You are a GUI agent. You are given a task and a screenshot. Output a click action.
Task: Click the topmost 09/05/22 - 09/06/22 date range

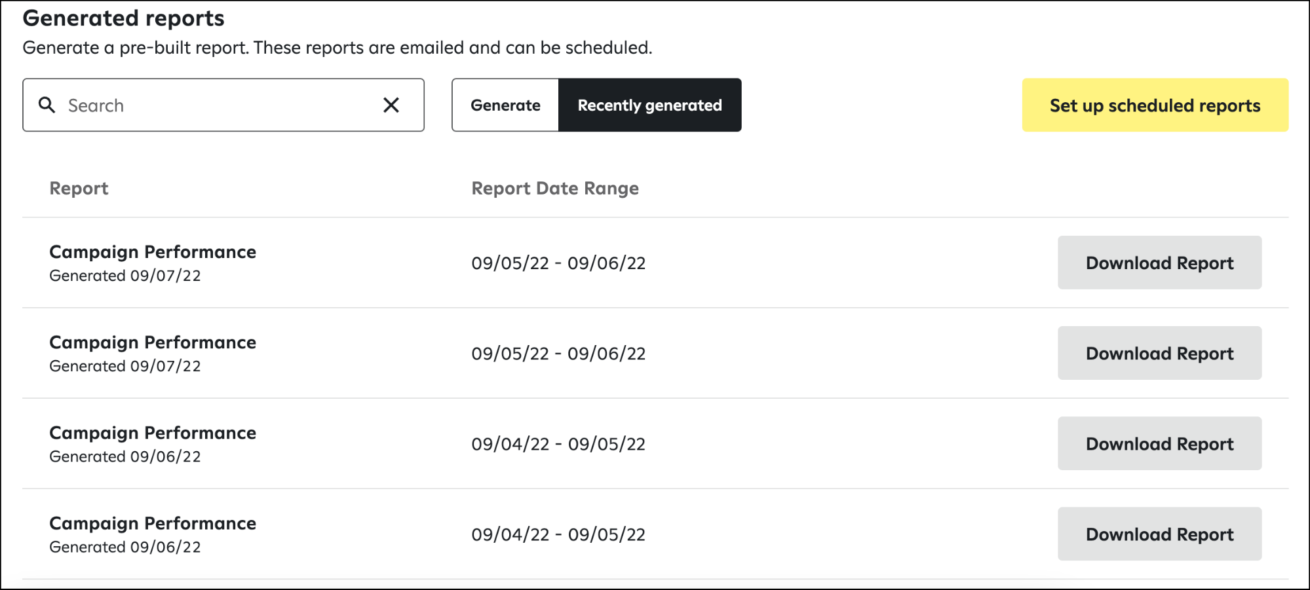pos(558,263)
